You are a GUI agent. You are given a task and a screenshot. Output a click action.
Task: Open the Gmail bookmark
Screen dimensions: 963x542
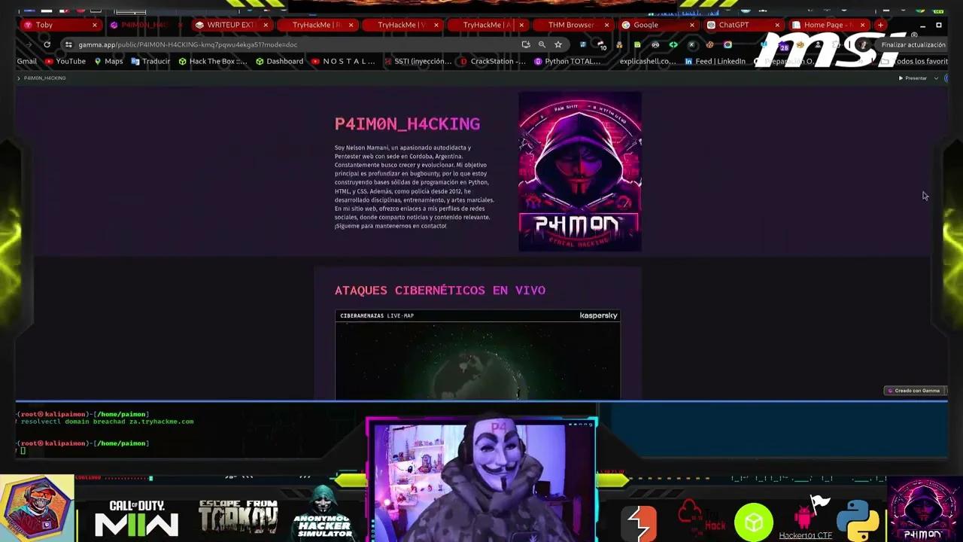click(x=27, y=62)
